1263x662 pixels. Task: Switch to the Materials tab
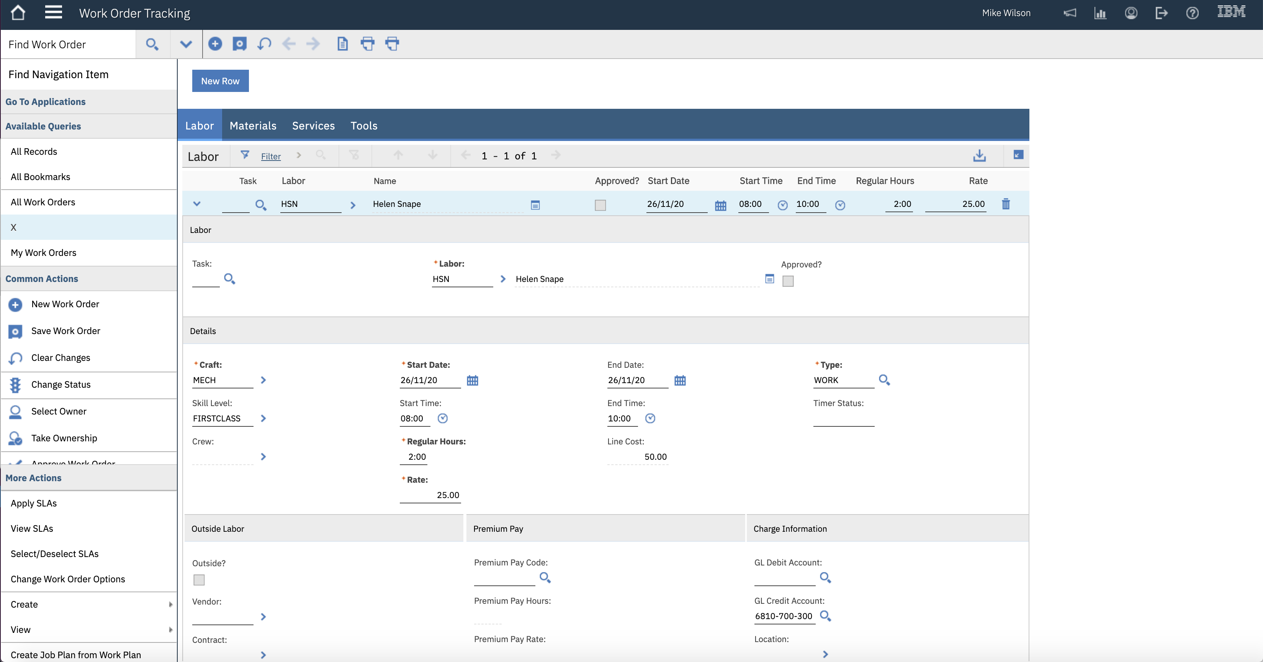click(253, 126)
